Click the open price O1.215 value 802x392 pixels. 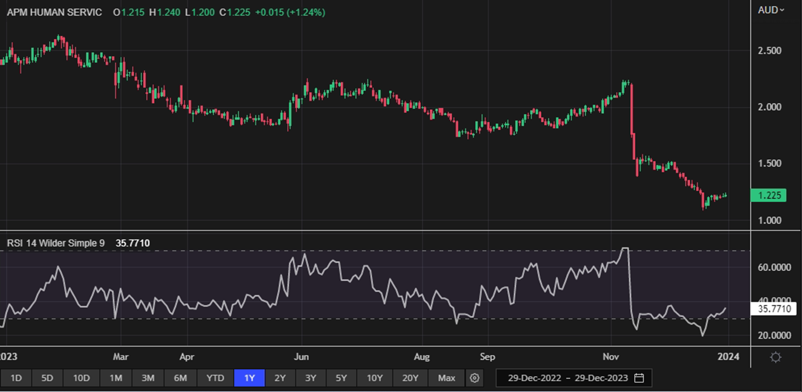click(x=129, y=12)
